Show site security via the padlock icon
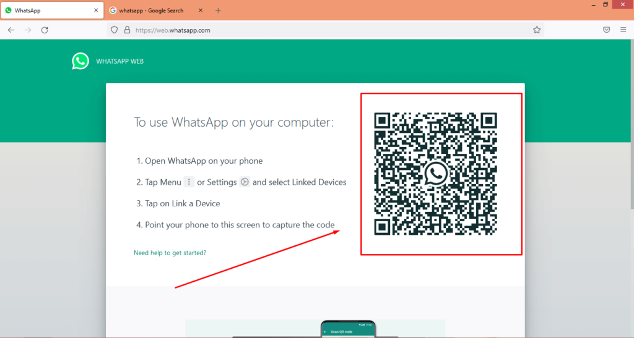The height and width of the screenshot is (338, 634). [x=127, y=30]
